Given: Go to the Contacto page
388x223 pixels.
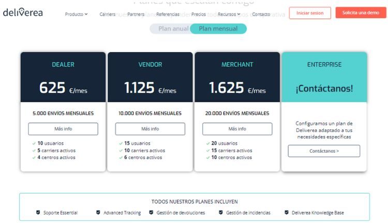Looking at the screenshot, I should coord(261,14).
